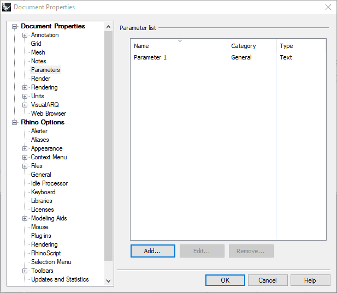Select the Document Properties heading
Screen dimensions: 337x293
pyautogui.click(x=53, y=26)
